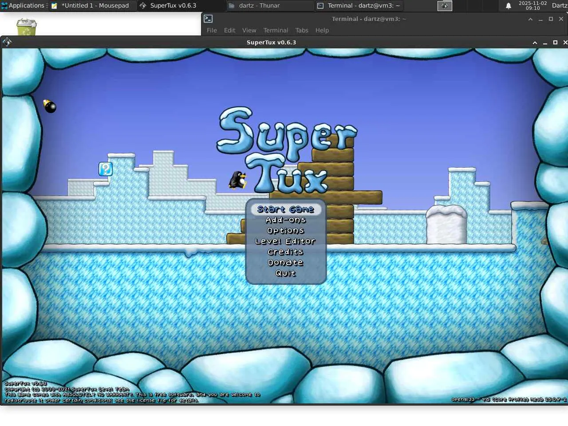Minimize the Terminal window
Viewport: 568px width, 426px height.
coord(540,19)
